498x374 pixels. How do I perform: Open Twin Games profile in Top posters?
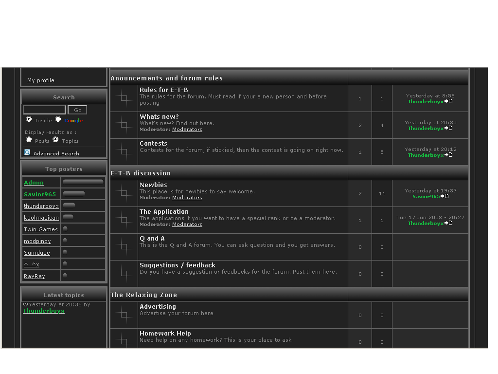pos(41,229)
